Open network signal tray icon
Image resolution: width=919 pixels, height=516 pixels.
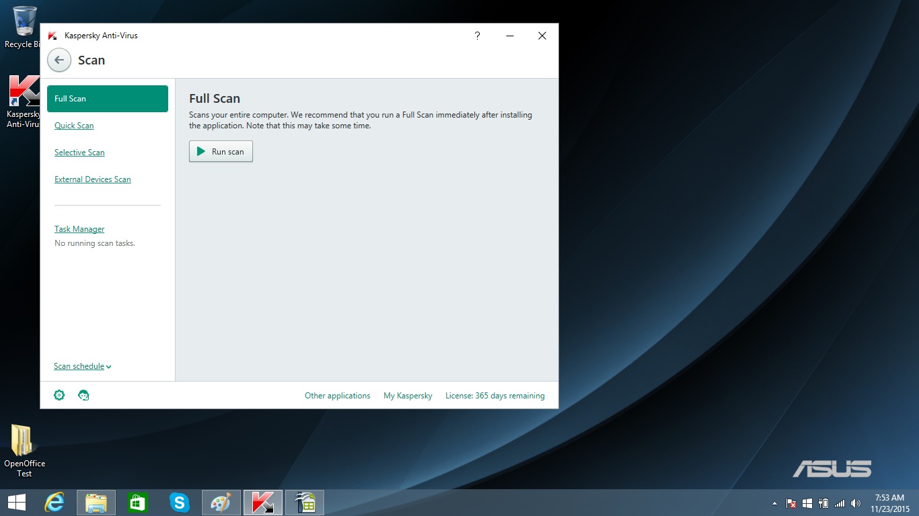tap(839, 503)
